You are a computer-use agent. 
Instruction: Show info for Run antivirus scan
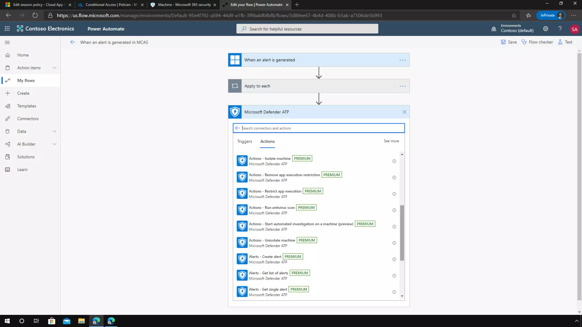[x=394, y=210]
